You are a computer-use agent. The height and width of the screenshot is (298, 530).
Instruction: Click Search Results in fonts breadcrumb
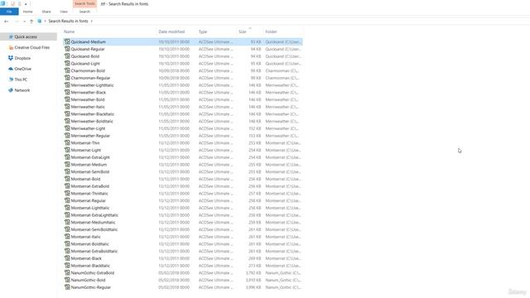click(x=68, y=21)
